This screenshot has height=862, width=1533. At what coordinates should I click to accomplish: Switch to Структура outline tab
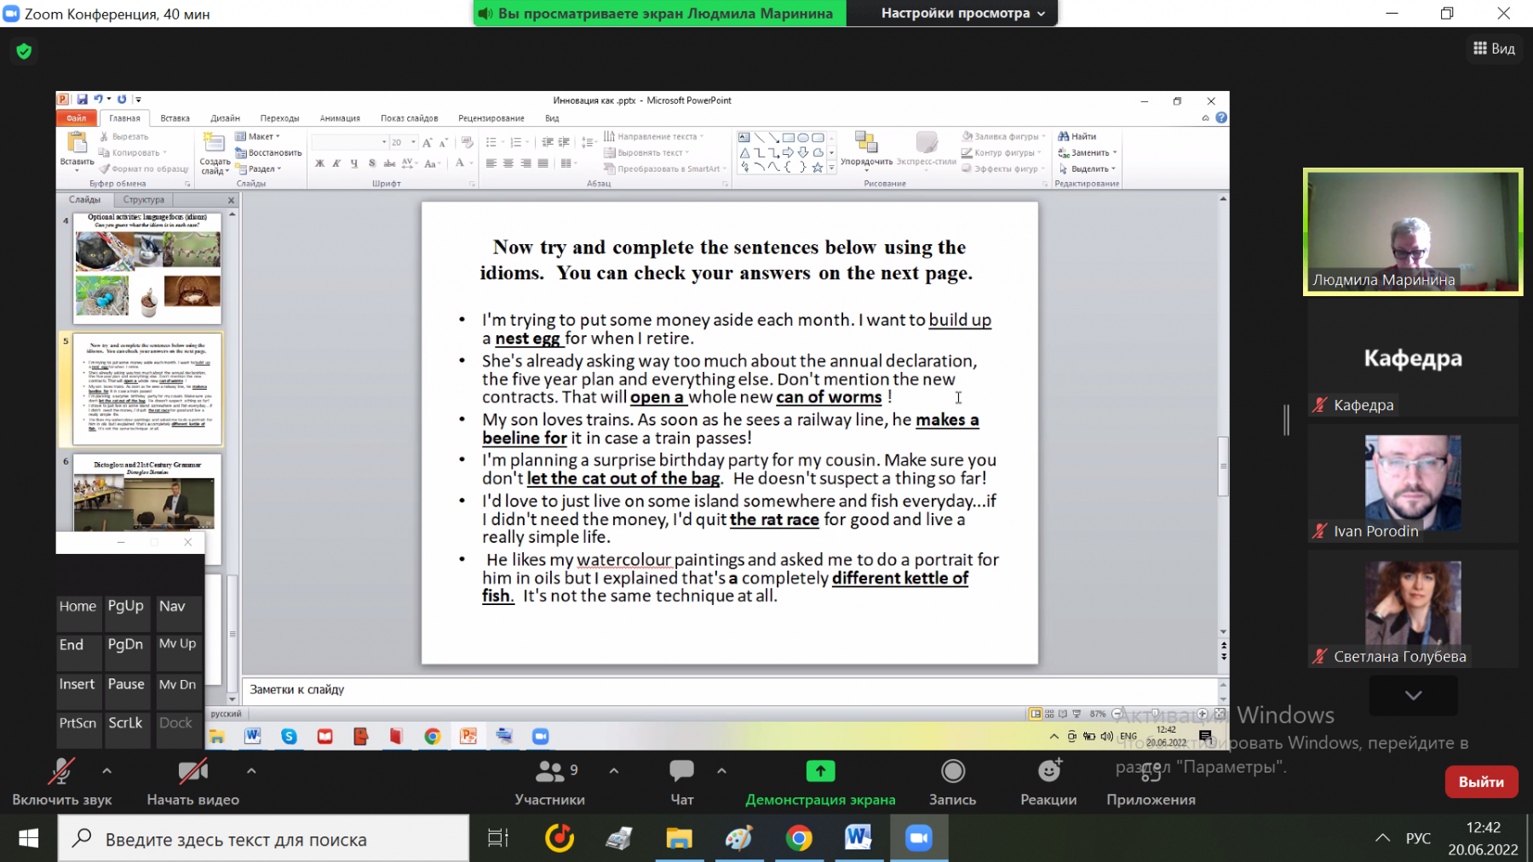coord(143,200)
